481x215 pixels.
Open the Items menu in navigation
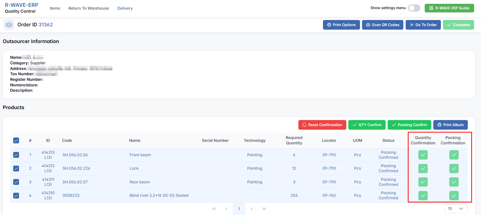[x=55, y=8]
